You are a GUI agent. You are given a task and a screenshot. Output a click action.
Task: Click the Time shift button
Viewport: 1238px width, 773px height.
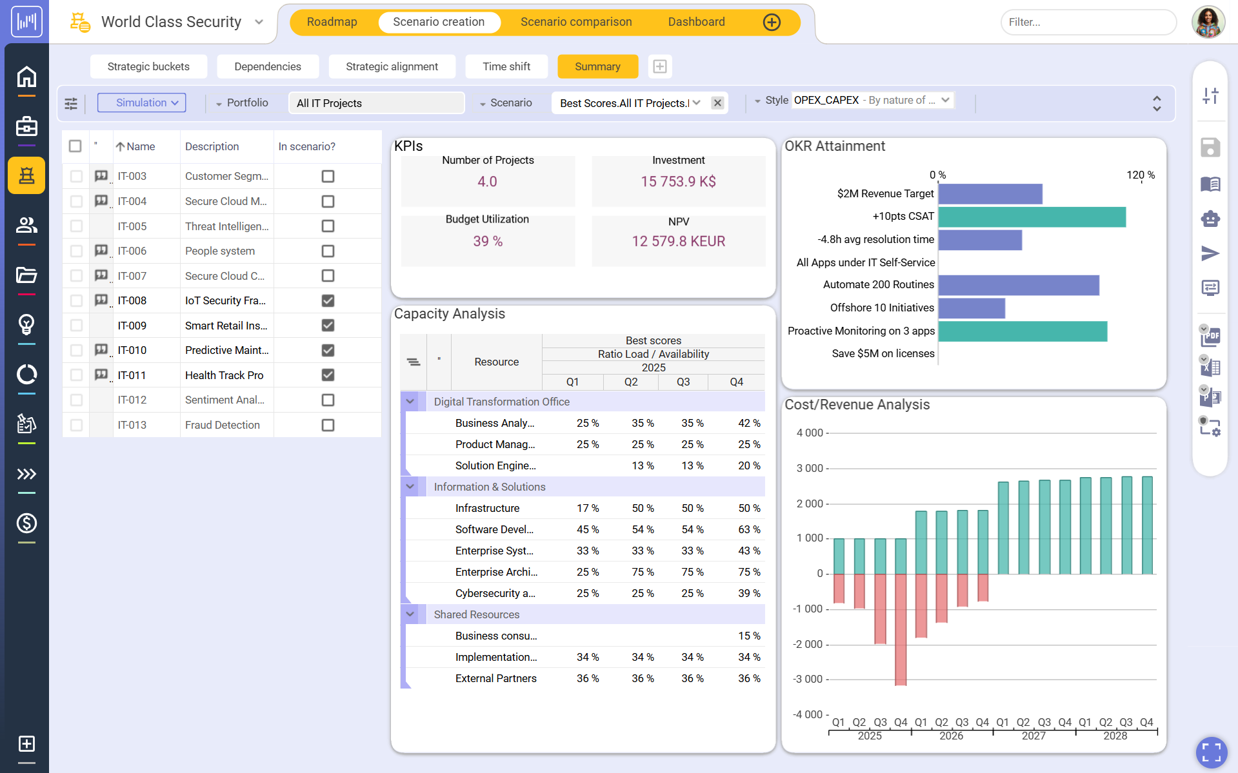tap(506, 66)
